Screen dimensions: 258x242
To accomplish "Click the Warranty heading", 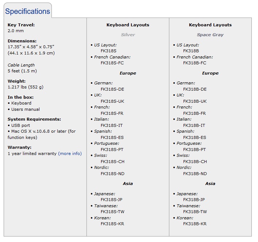I will pos(19,147).
